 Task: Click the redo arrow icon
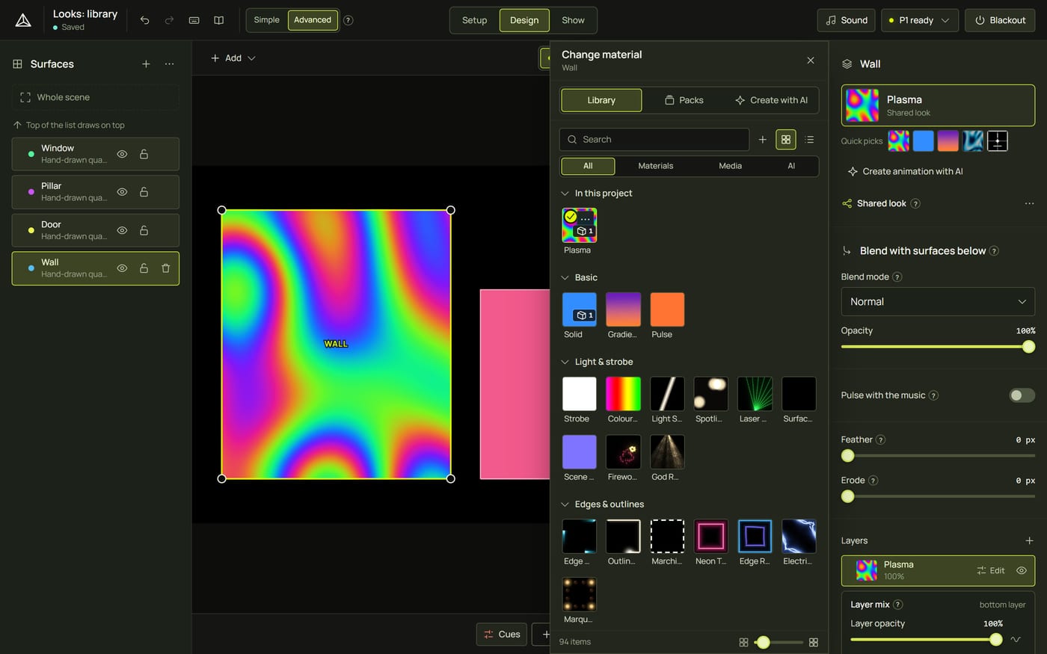(x=169, y=20)
